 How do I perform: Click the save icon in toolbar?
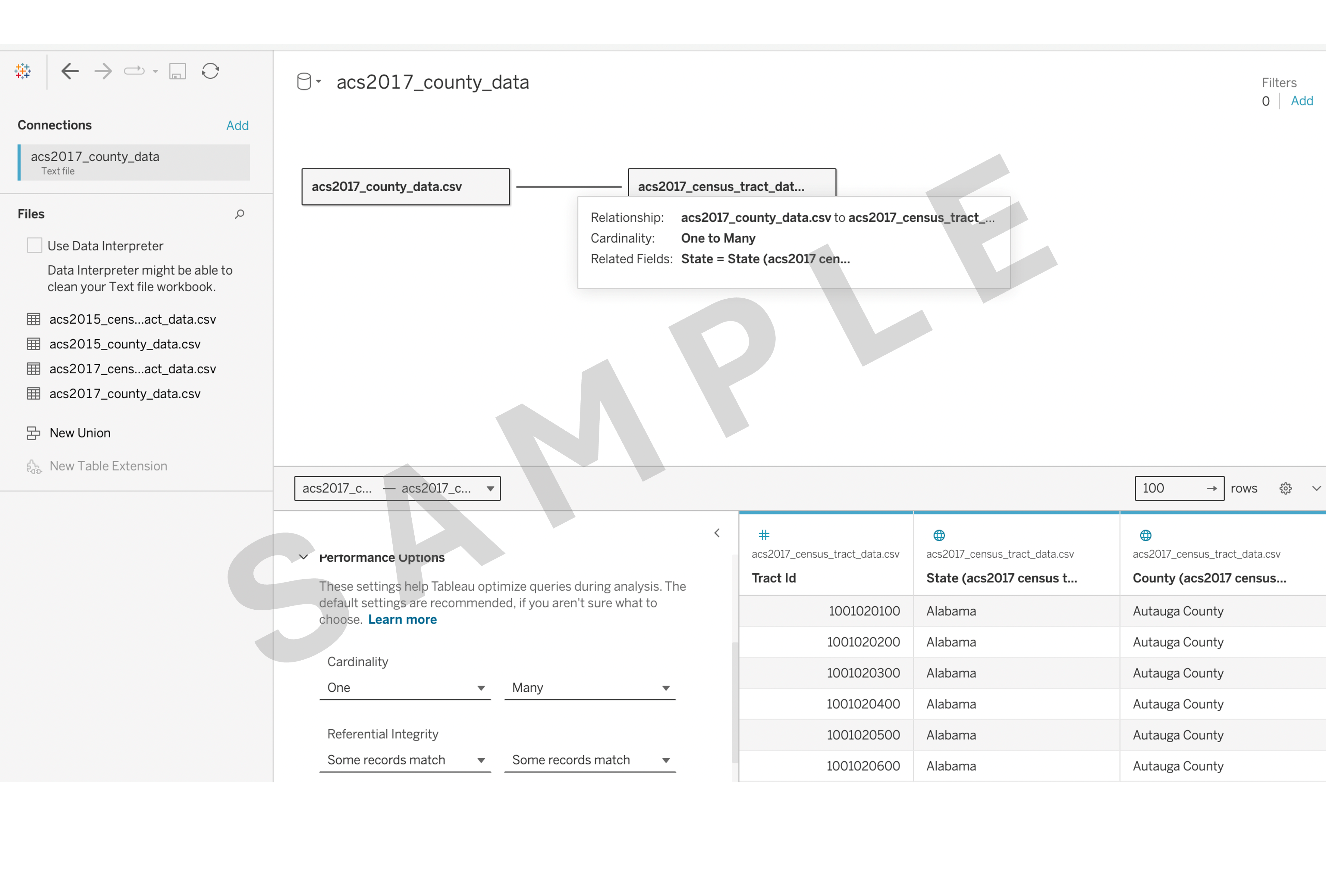point(177,71)
